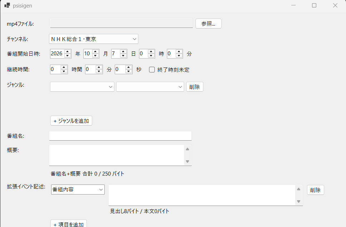Click the 参照... browse button
Image resolution: width=346 pixels, height=227 pixels.
click(x=208, y=24)
